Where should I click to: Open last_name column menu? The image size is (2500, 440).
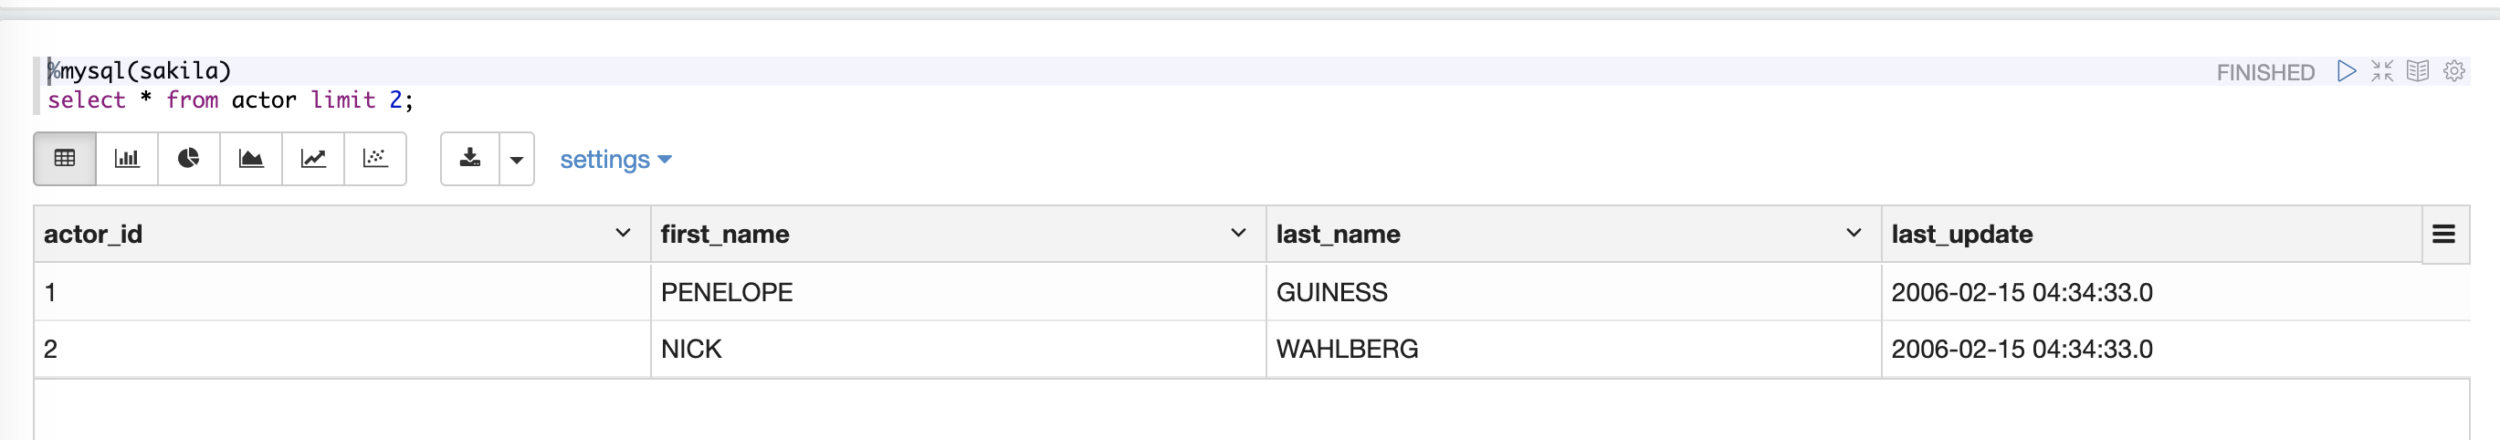tap(1854, 233)
